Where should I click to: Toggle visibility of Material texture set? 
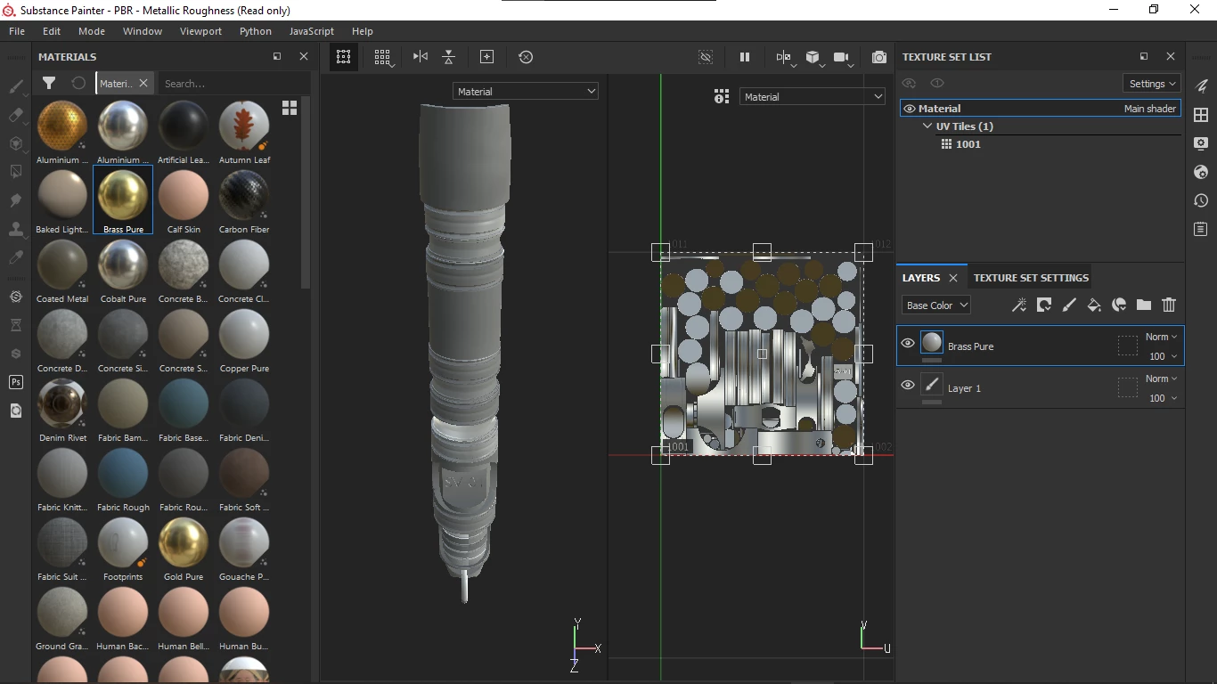tap(910, 109)
